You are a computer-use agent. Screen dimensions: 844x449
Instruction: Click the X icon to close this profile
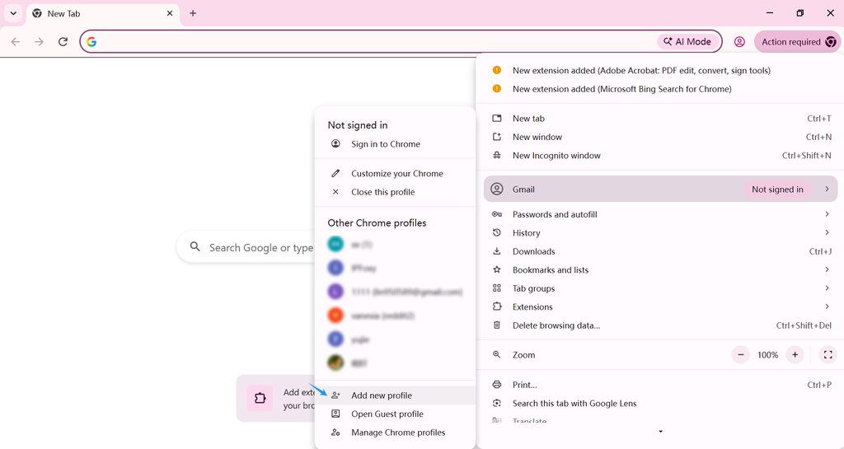[x=335, y=192]
